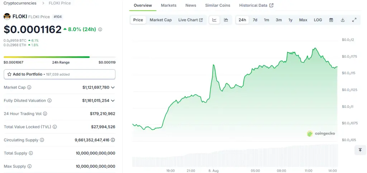Screen dimensions: 367x173
Task: Click the $0.0₃1175 price axis label
Action: coord(349,57)
